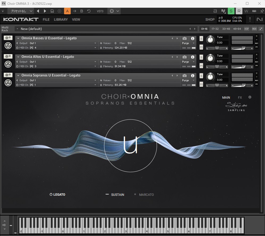Click the pin window icon
265x236 pixels.
click(x=262, y=11)
